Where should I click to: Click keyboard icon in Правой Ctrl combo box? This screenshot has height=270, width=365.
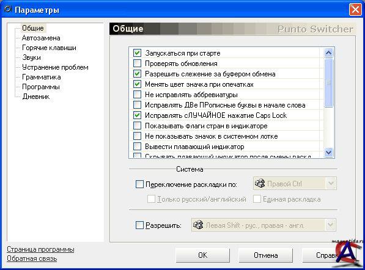coord(260,183)
